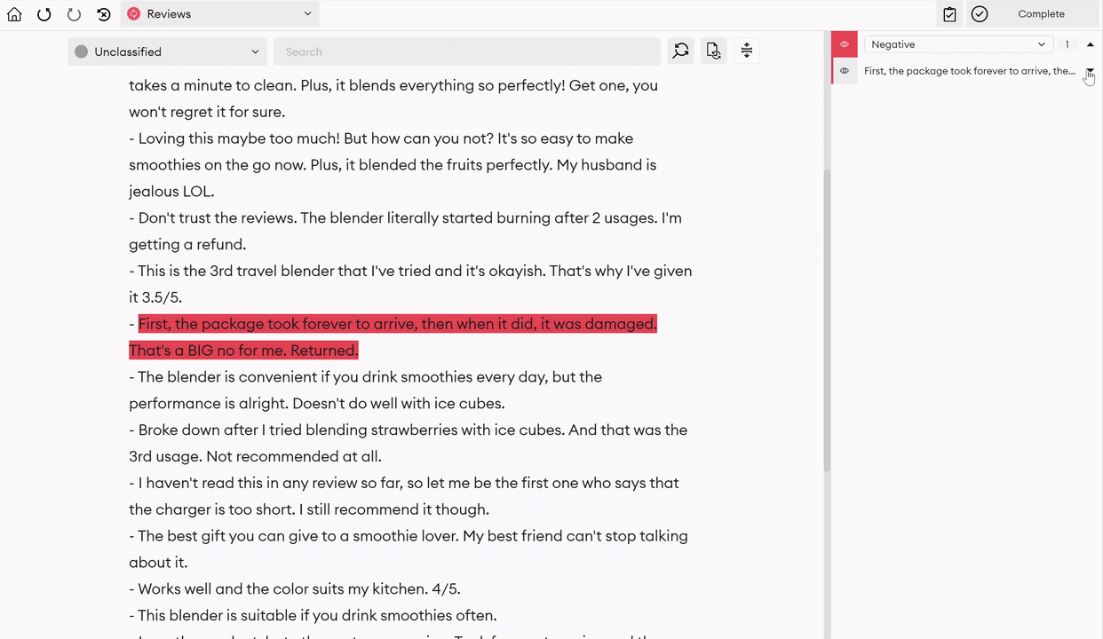The height and width of the screenshot is (639, 1103).
Task: Click the red Reviews icon
Action: [x=133, y=13]
